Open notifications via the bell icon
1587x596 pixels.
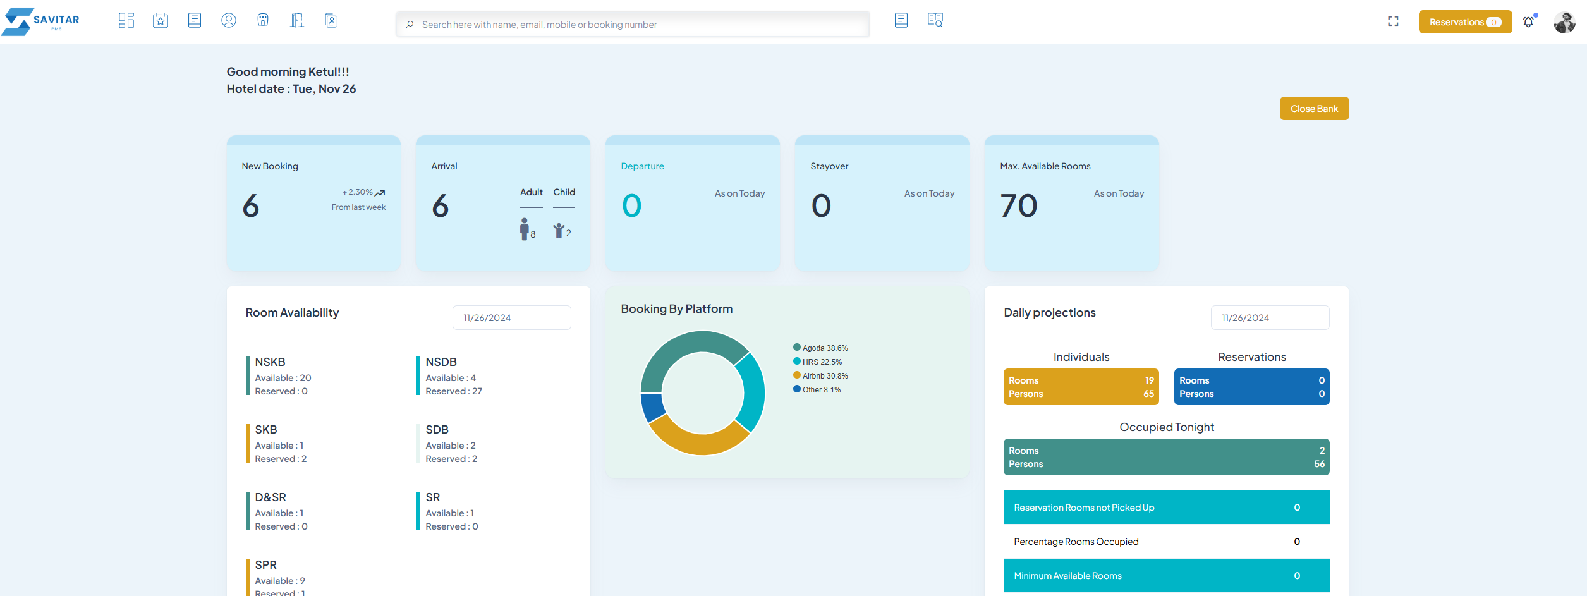[1529, 21]
